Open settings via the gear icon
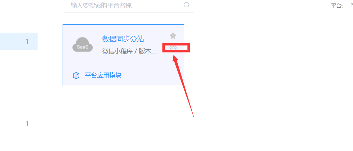The image size is (353, 151). tap(173, 48)
